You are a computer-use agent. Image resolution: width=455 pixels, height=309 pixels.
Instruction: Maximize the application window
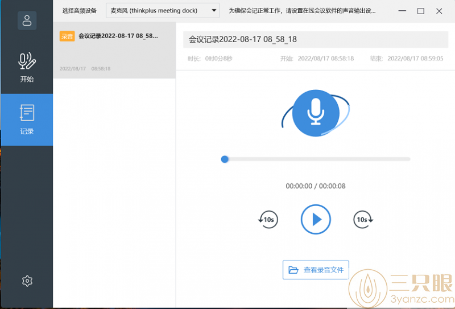[x=421, y=11]
